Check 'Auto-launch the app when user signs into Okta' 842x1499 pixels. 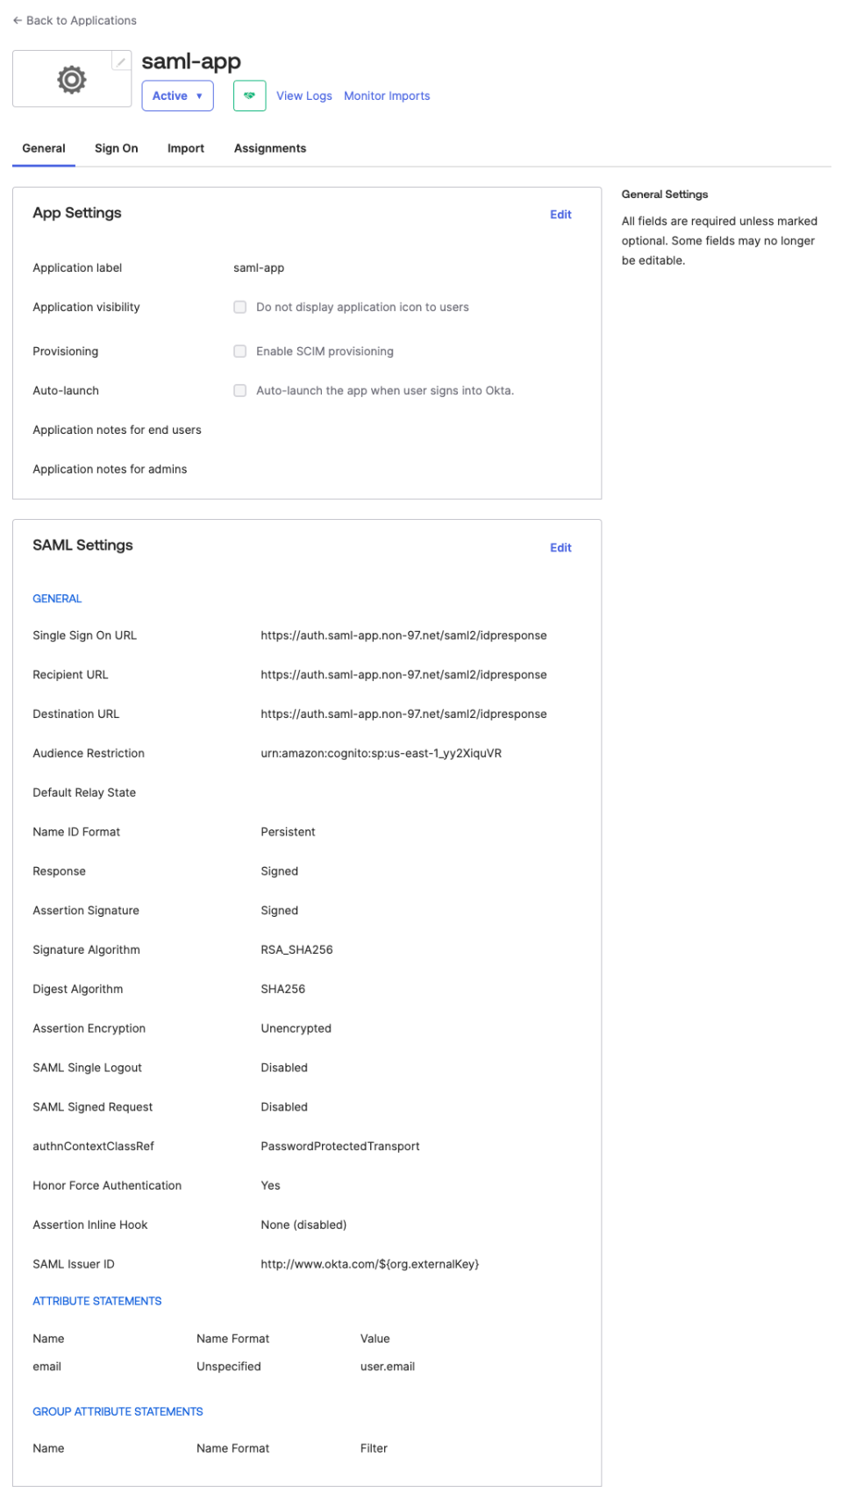tap(239, 390)
